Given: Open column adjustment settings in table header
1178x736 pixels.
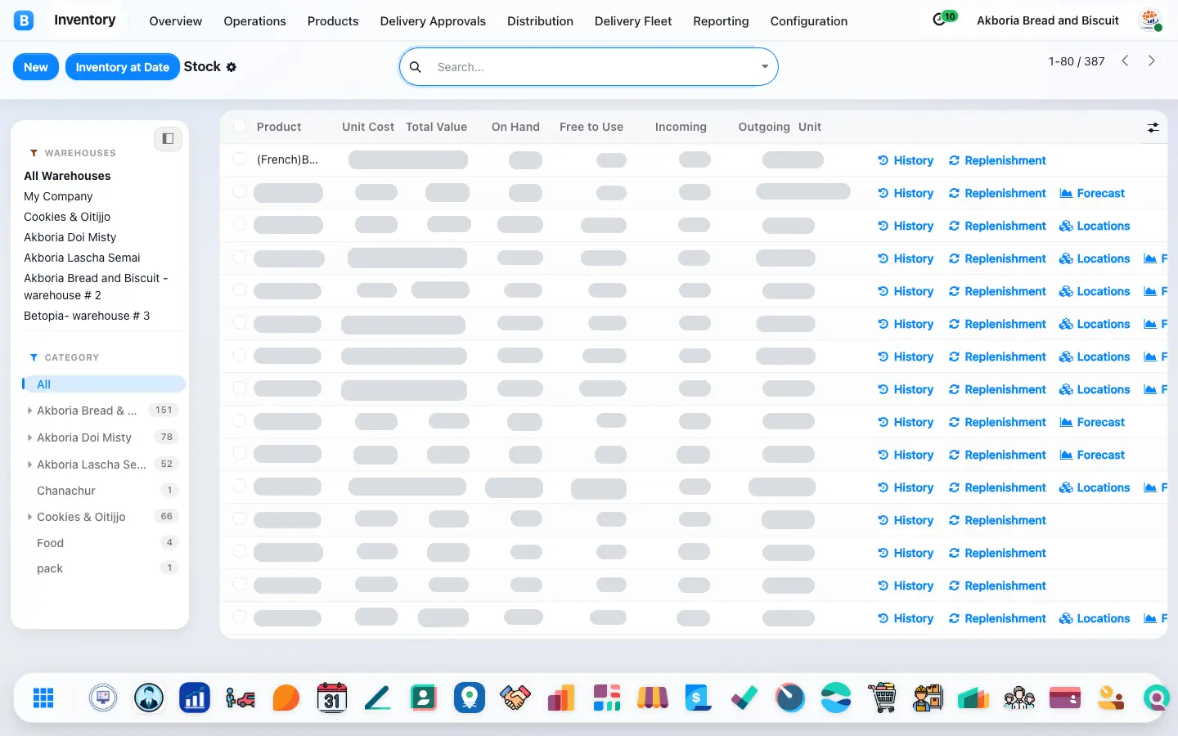Looking at the screenshot, I should (1153, 128).
